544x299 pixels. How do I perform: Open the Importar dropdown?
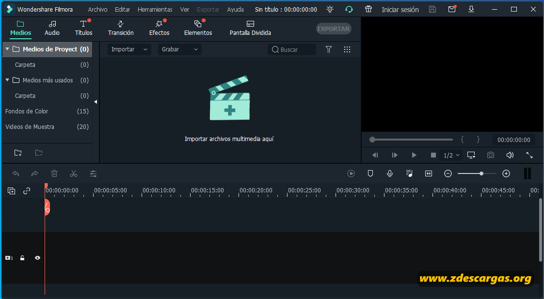[129, 49]
